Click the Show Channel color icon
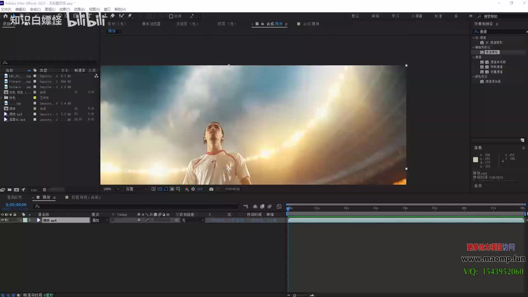Screen dimensions: 528x297 (x=187, y=189)
